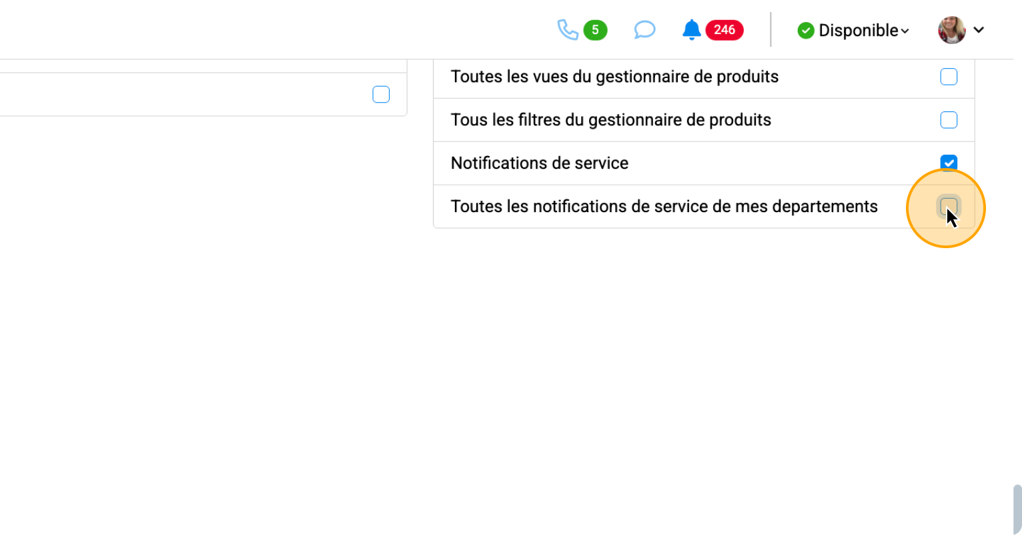This screenshot has width=1022, height=535.
Task: Expand the chevron next to the avatar
Action: (x=979, y=30)
